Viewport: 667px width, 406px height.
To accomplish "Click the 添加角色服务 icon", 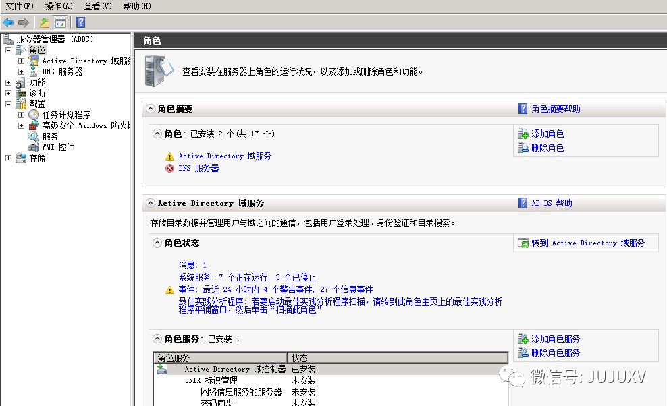I will pyautogui.click(x=523, y=339).
